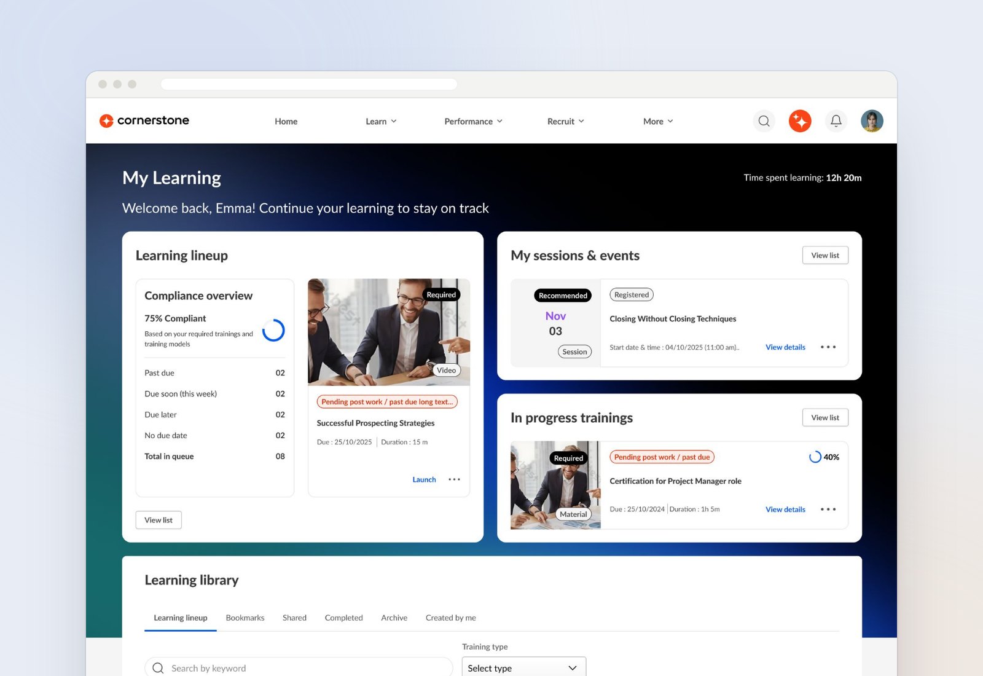Open the orange AI sparkle assistant button
The width and height of the screenshot is (983, 676).
pos(800,121)
